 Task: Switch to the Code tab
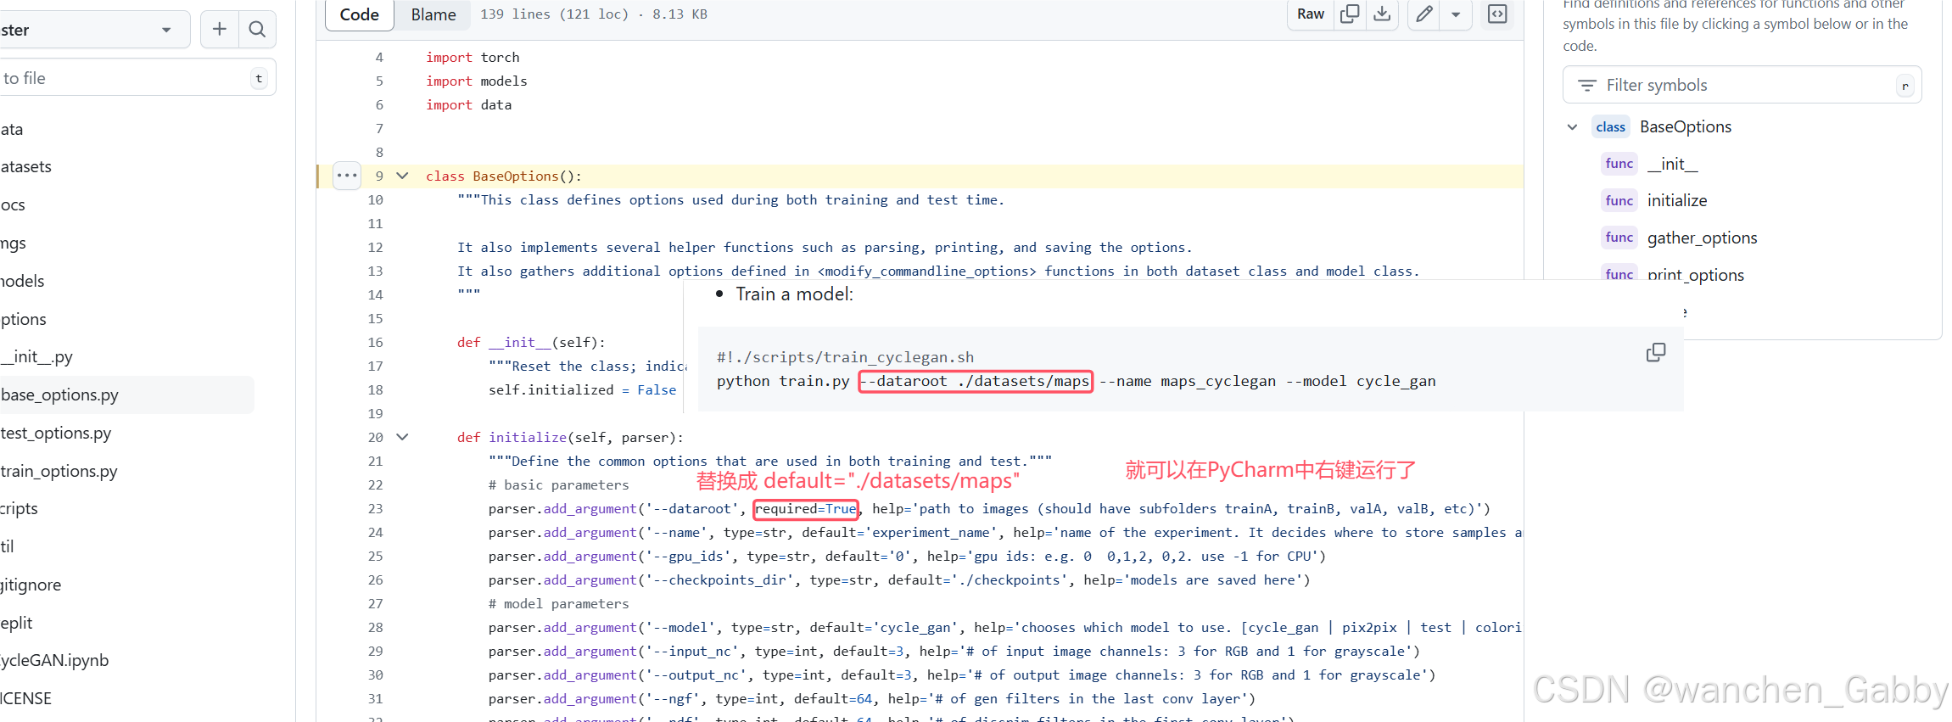tap(360, 14)
